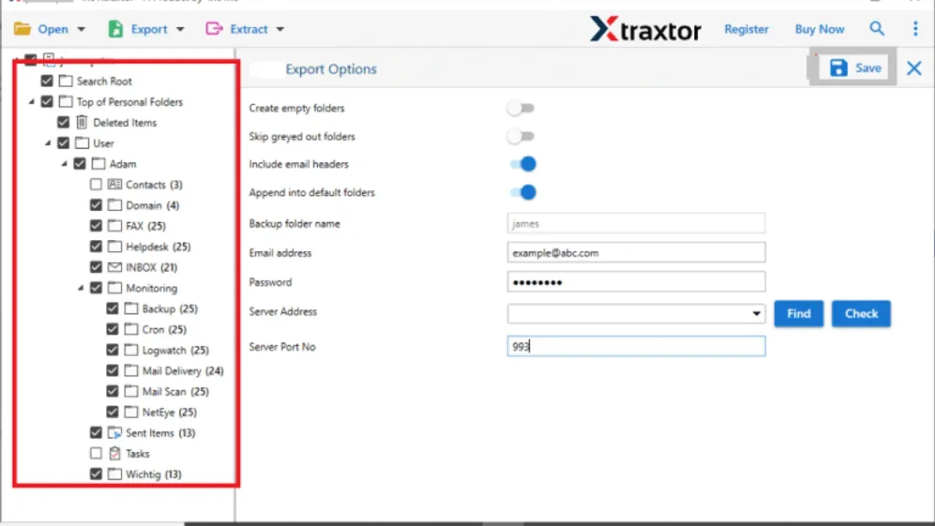Image resolution: width=935 pixels, height=526 pixels.
Task: Click the Export file icon
Action: click(115, 29)
